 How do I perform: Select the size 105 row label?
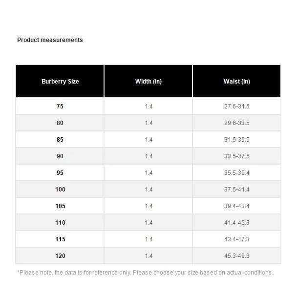tap(60, 206)
